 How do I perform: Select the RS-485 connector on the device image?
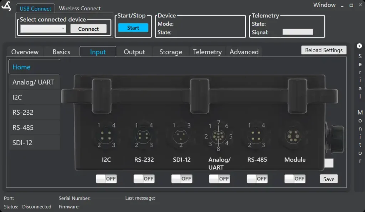click(x=256, y=136)
